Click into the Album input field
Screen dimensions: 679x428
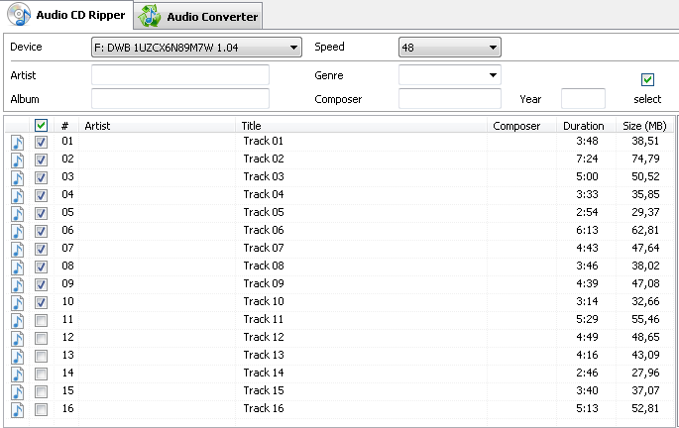(180, 99)
